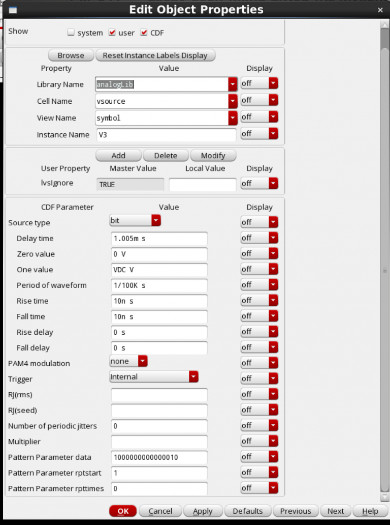
Task: Click the Delete user property button
Action: click(166, 156)
